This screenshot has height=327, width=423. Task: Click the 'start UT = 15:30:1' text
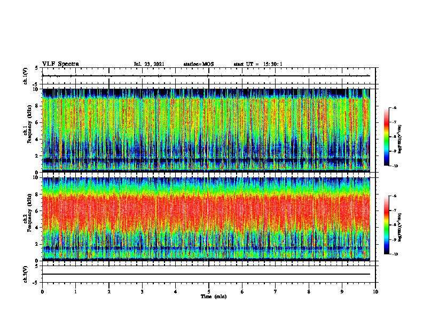tap(258, 64)
